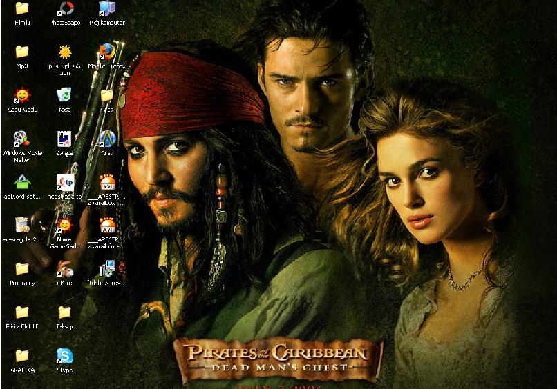Click the Skype desktop shortcut
This screenshot has height=389, width=557.
click(x=65, y=357)
